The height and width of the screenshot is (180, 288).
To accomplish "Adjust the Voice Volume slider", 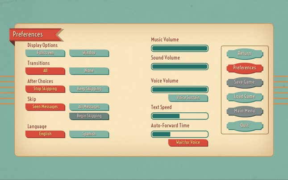I will pos(179,90).
